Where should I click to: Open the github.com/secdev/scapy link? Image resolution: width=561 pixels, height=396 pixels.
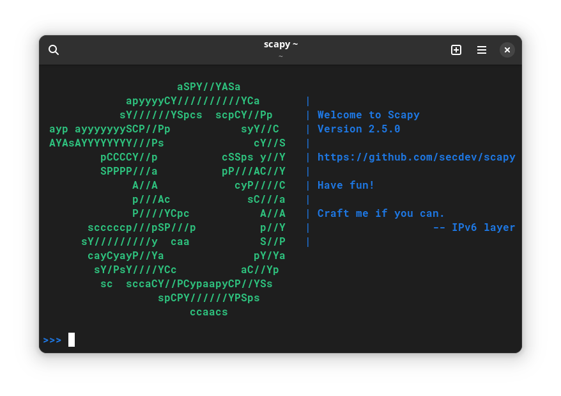416,157
